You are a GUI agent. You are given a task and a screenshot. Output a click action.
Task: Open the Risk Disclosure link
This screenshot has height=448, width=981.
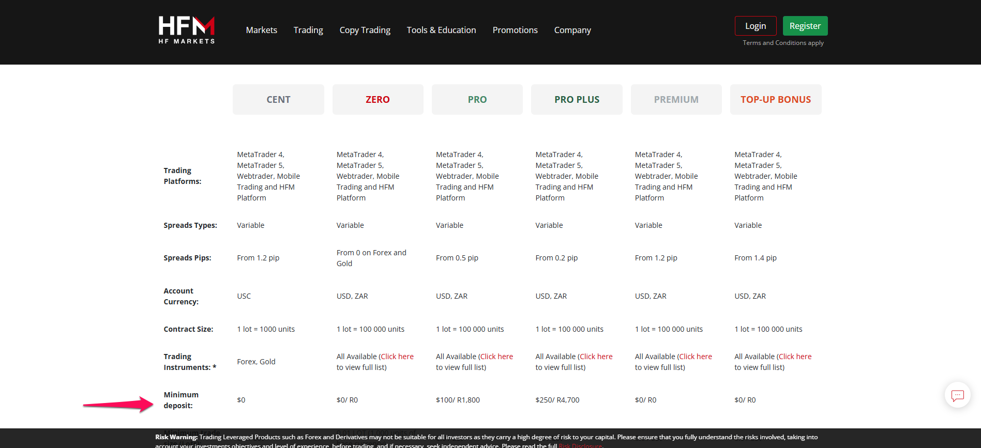point(580,445)
